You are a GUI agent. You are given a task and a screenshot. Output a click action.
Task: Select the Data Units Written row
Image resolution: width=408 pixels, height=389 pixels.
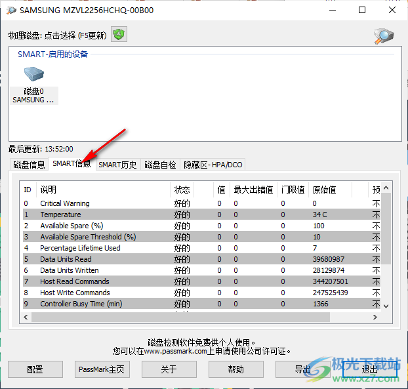pos(201,270)
